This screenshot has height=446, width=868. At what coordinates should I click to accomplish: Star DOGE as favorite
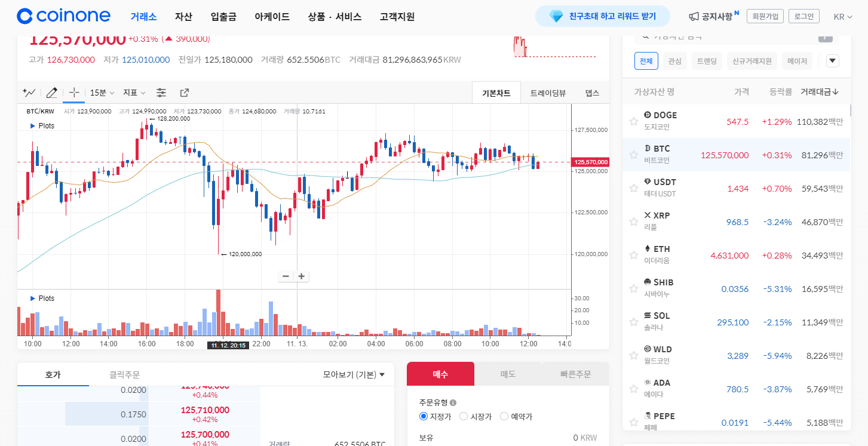634,121
